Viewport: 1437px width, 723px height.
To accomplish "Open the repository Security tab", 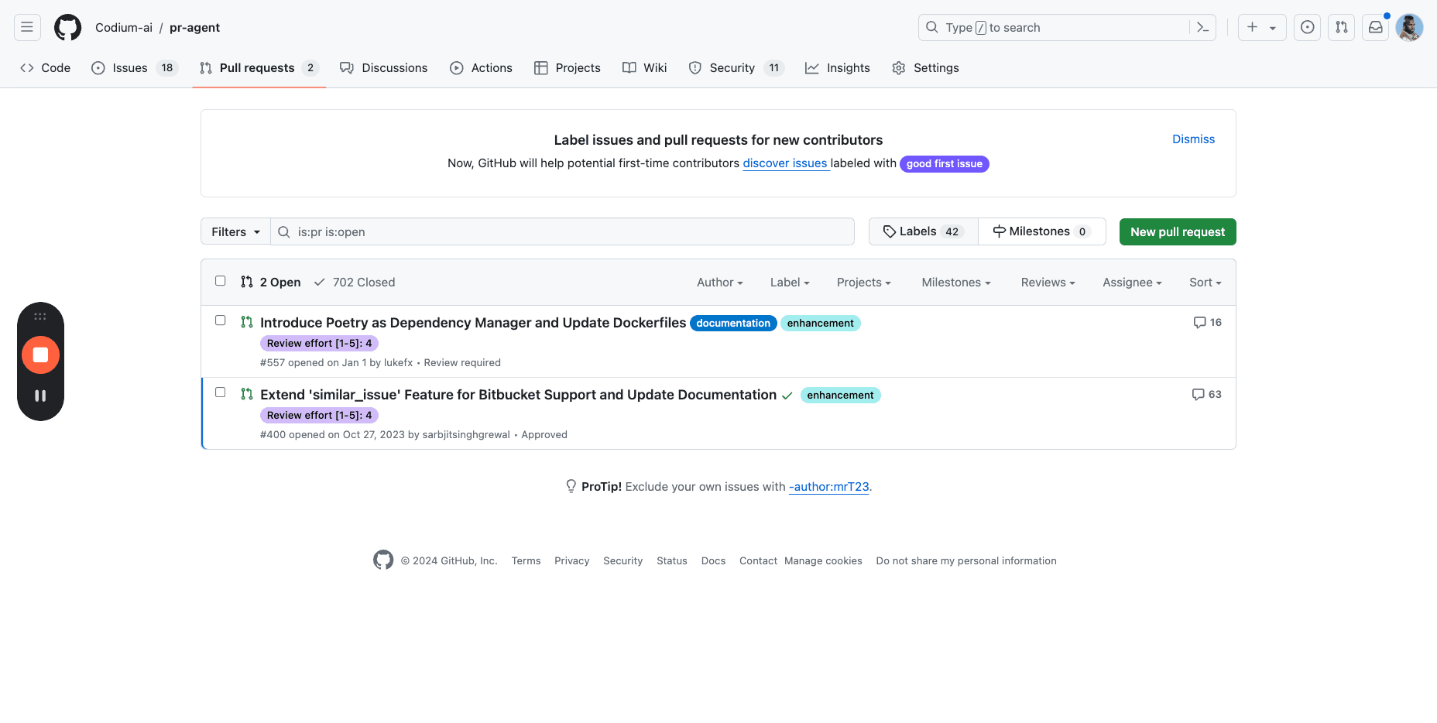I will coord(736,68).
